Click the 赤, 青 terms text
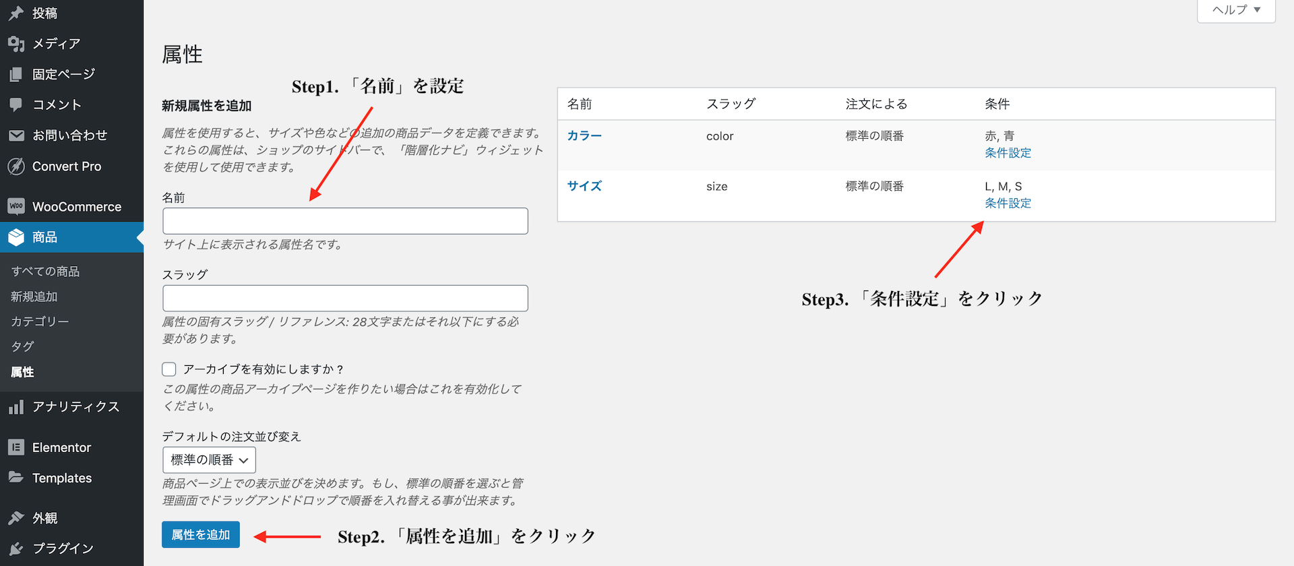1294x566 pixels. click(x=999, y=136)
